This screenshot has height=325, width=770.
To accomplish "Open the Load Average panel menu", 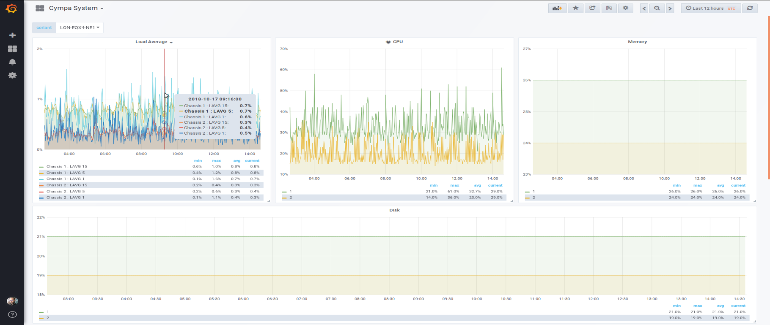I will coord(154,42).
